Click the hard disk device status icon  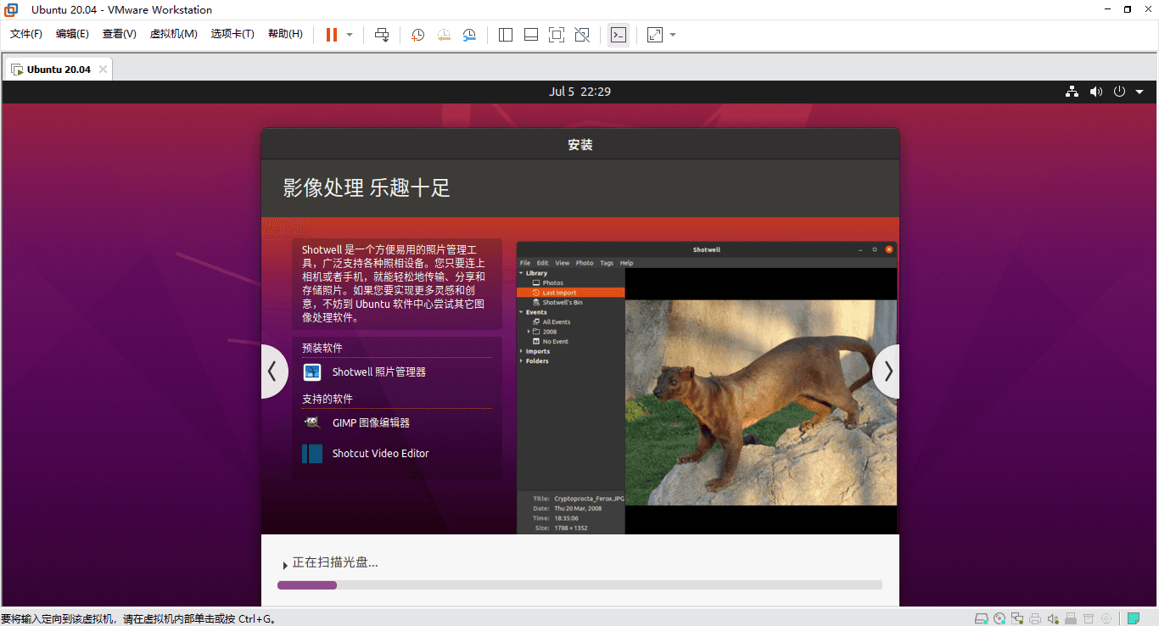coord(982,618)
